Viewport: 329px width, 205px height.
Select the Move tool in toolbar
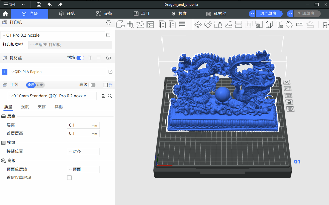pos(198,24)
